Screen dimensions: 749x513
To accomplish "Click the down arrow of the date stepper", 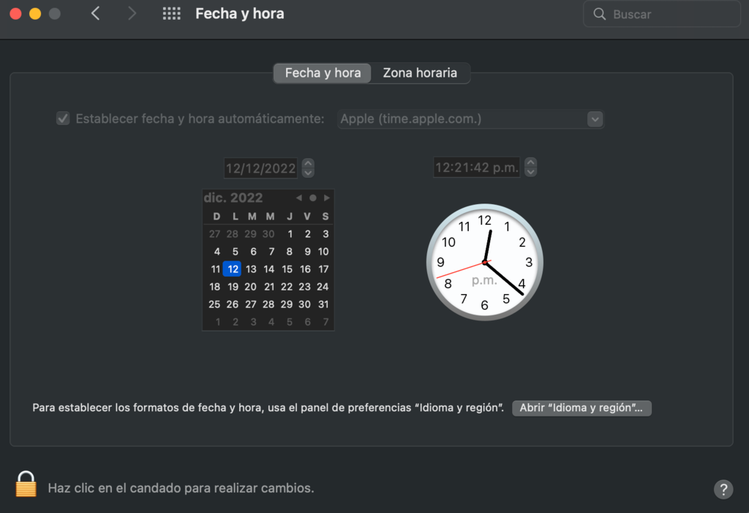I will (307, 172).
